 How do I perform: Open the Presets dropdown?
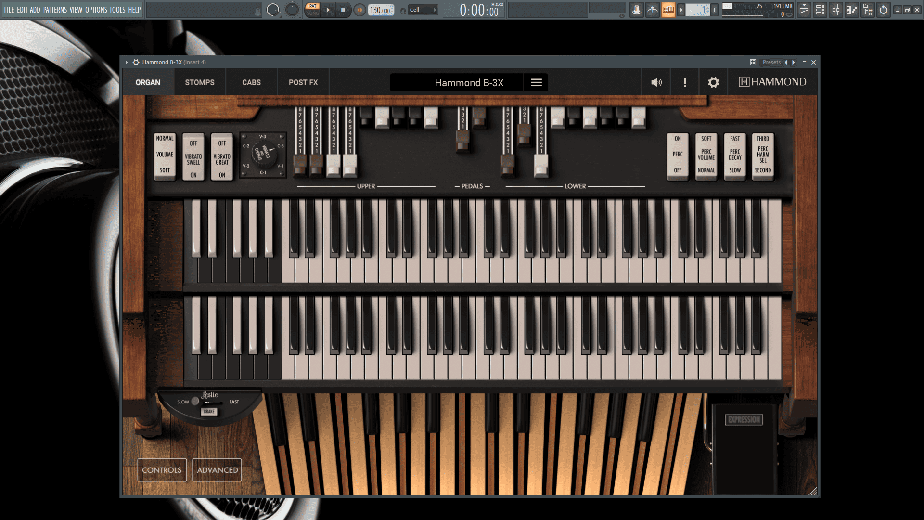[x=771, y=62]
